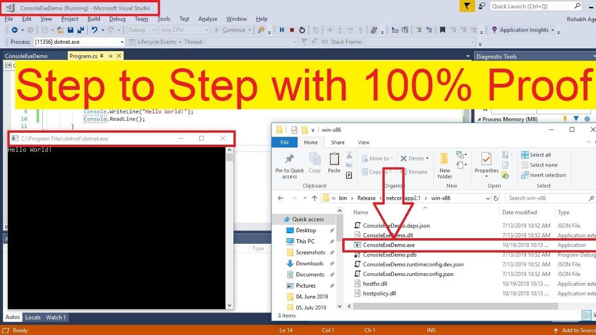Create a New folder from the Explorer ribbon
The width and height of the screenshot is (596, 335).
coord(445,166)
